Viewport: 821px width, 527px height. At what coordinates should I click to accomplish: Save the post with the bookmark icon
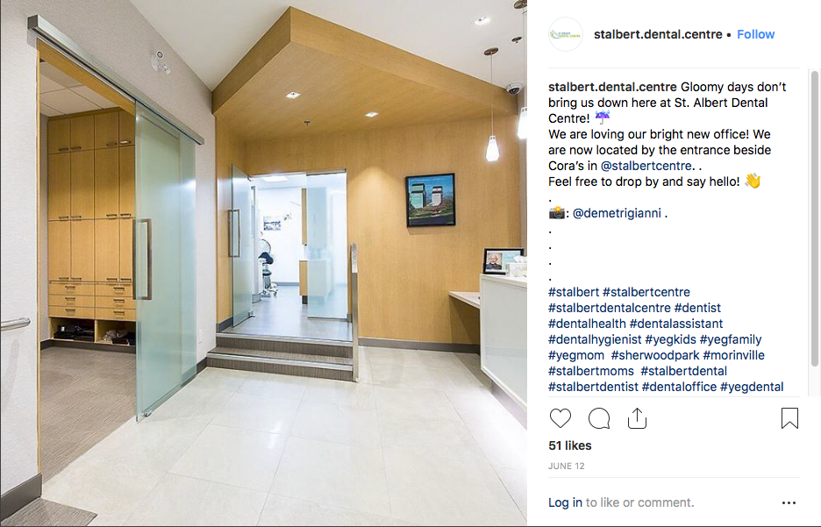tap(789, 418)
